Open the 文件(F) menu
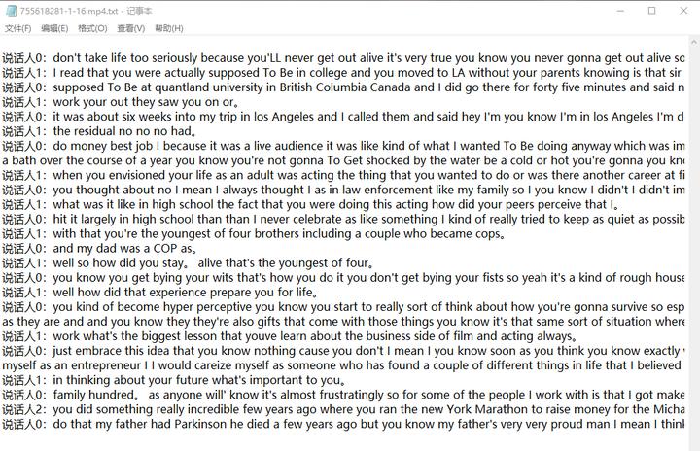700x451 pixels. pos(18,29)
